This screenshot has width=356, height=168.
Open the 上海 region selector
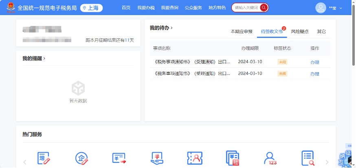[x=92, y=8]
